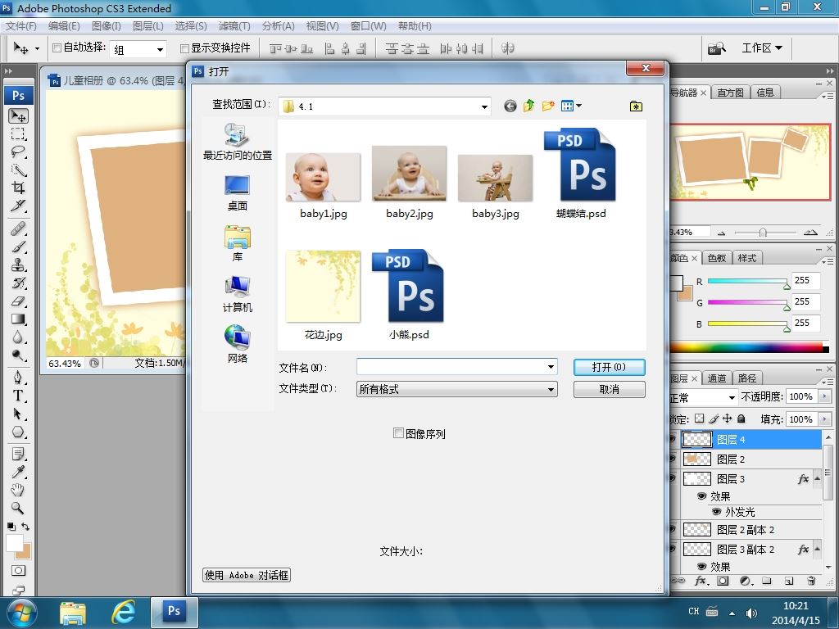
Task: Open the workspace dropdown
Action: [763, 48]
